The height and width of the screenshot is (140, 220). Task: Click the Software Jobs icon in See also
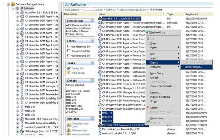(68, 130)
